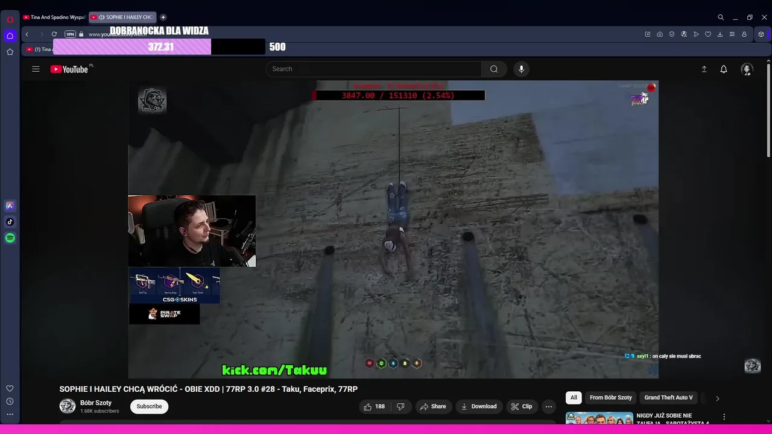Open the YouTube Create upload icon

point(704,69)
